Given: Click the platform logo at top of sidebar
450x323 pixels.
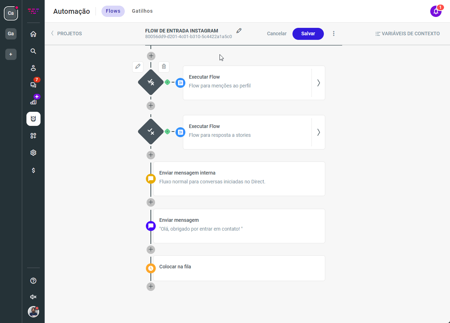Looking at the screenshot, I should (x=33, y=11).
